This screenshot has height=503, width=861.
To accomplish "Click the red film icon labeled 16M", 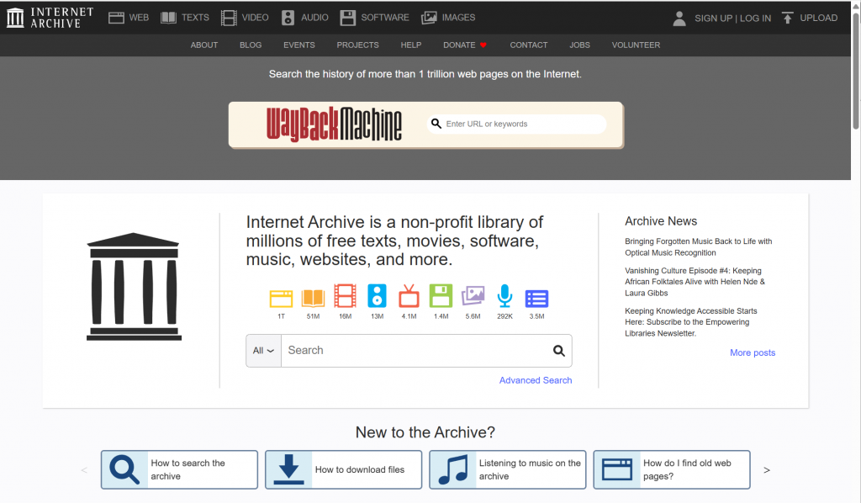I will pyautogui.click(x=345, y=296).
